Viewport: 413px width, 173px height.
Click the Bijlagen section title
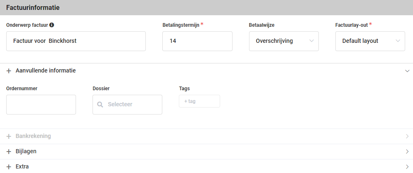(26, 152)
